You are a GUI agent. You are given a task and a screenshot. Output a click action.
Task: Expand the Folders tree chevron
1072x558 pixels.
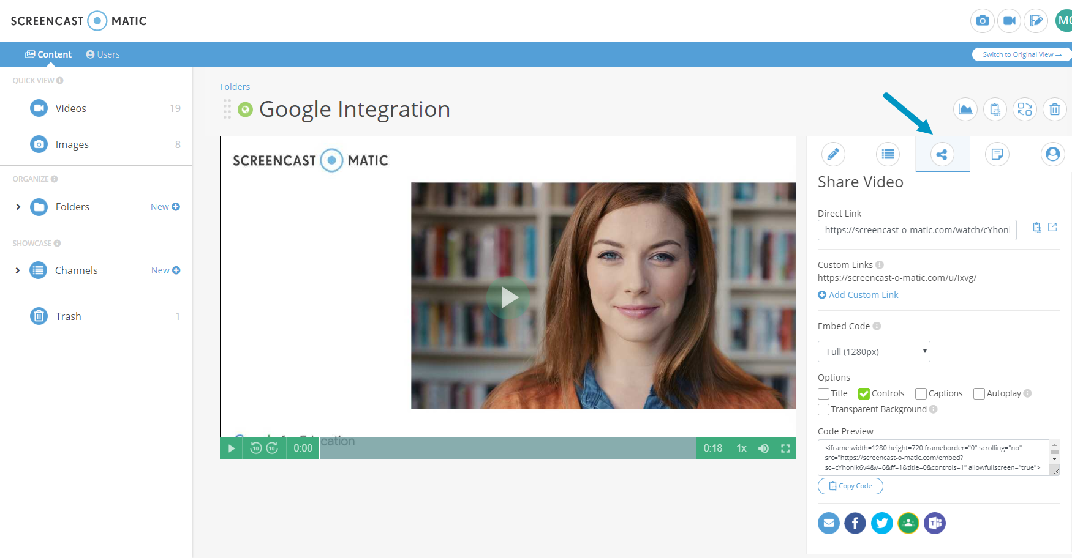point(18,207)
